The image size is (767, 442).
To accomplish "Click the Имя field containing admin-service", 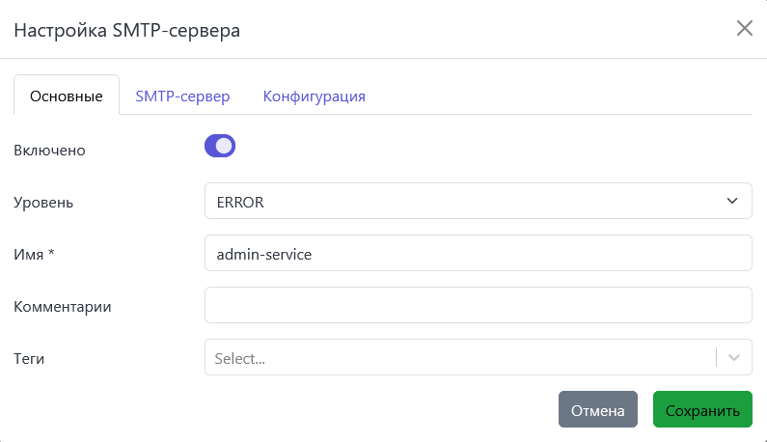I will tap(478, 254).
